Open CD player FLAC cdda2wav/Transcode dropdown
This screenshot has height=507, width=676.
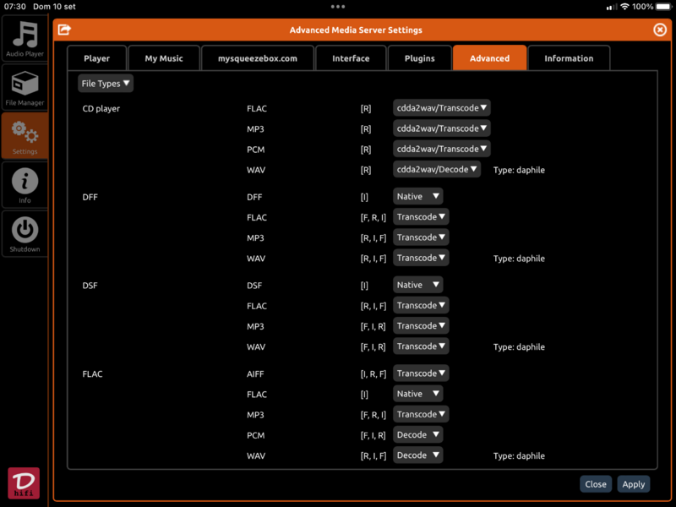pyautogui.click(x=442, y=108)
